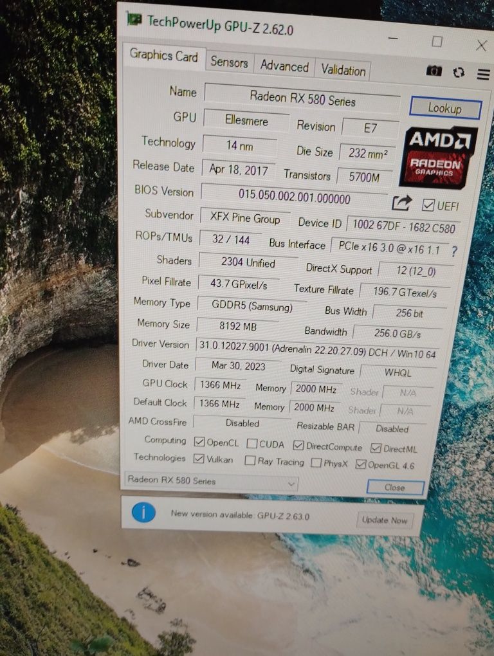Viewport: 494px width, 656px height.
Task: Click the Device ID value 1002 67DF
Action: [403, 227]
